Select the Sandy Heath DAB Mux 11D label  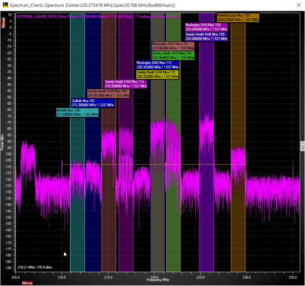pos(173,55)
